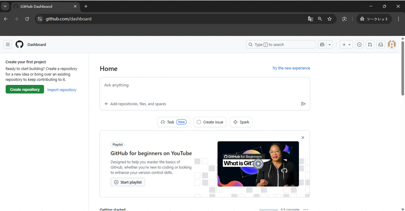Open a new browser tab
The image size is (405, 211).
(x=86, y=6)
